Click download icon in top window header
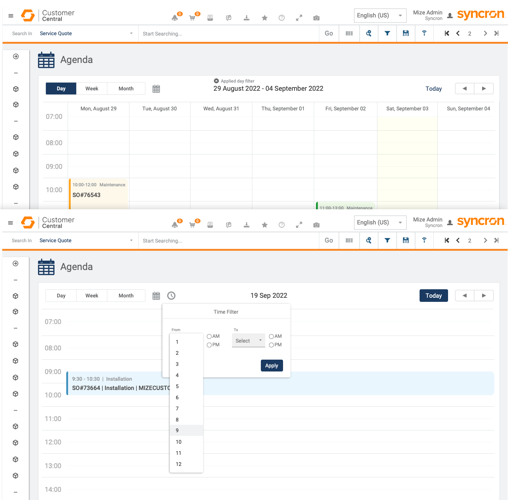 pos(246,18)
